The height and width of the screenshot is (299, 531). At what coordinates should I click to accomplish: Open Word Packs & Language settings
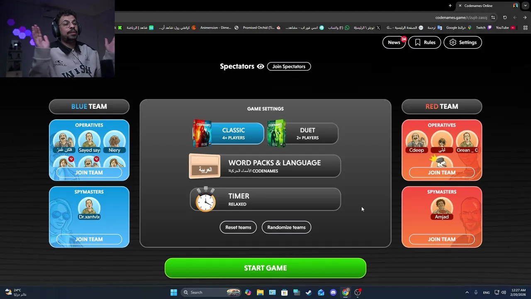click(x=265, y=166)
